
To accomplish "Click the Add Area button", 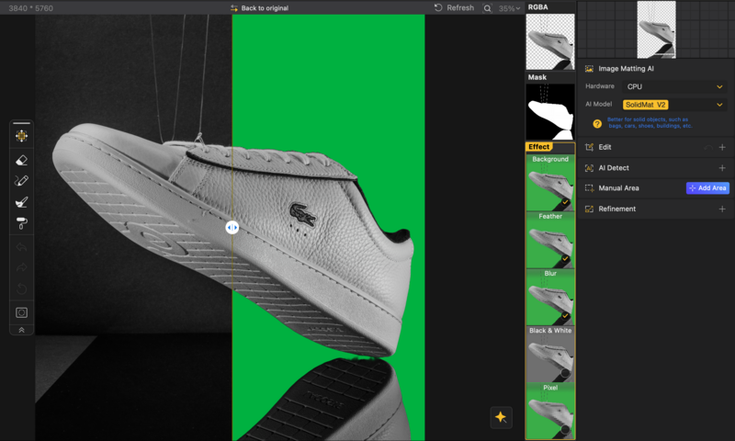I will point(707,188).
